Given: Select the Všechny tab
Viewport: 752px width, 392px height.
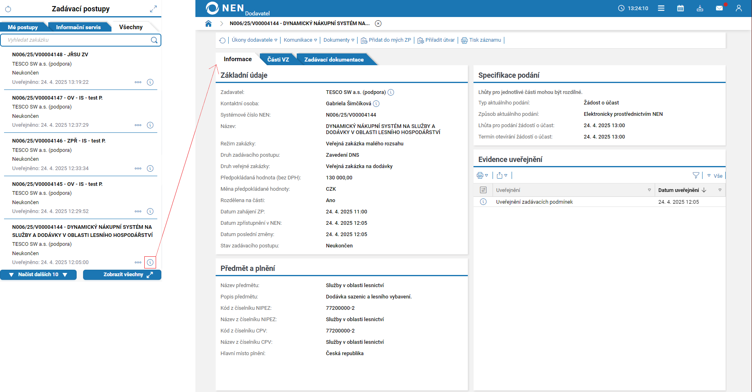Looking at the screenshot, I should pyautogui.click(x=131, y=27).
